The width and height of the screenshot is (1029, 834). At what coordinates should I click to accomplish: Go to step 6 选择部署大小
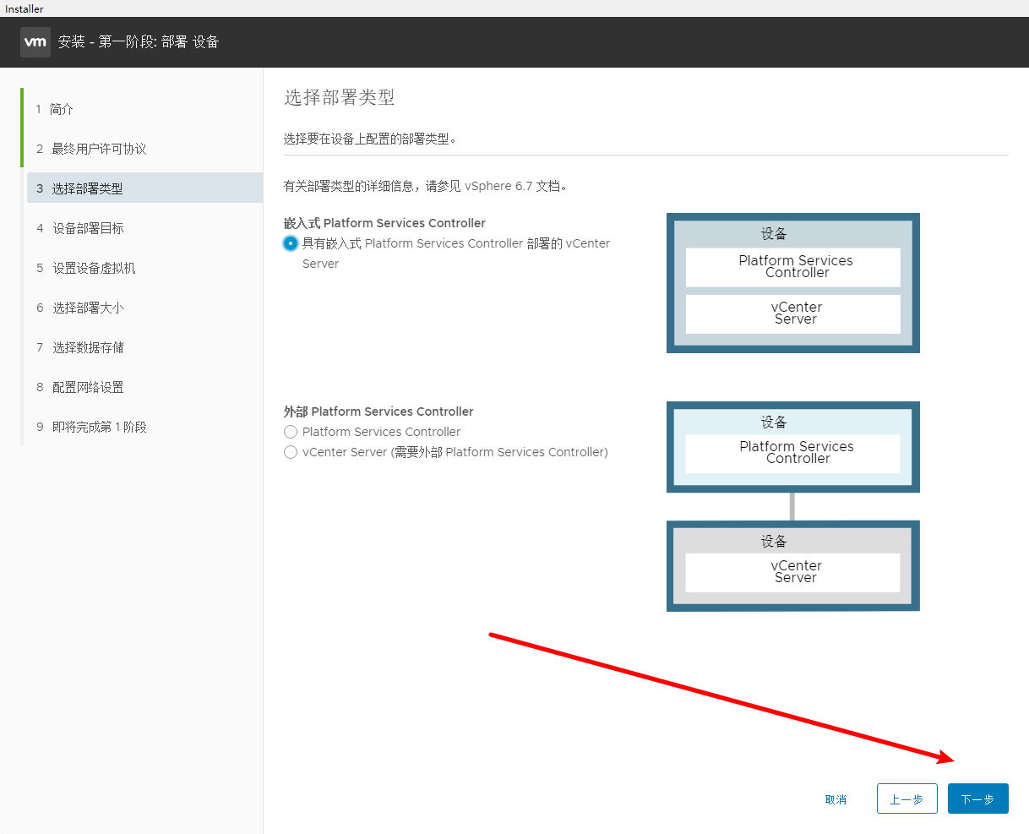[88, 308]
